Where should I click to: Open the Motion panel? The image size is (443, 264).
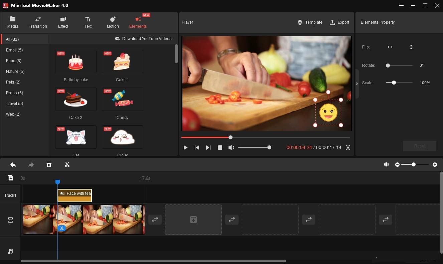(x=113, y=22)
